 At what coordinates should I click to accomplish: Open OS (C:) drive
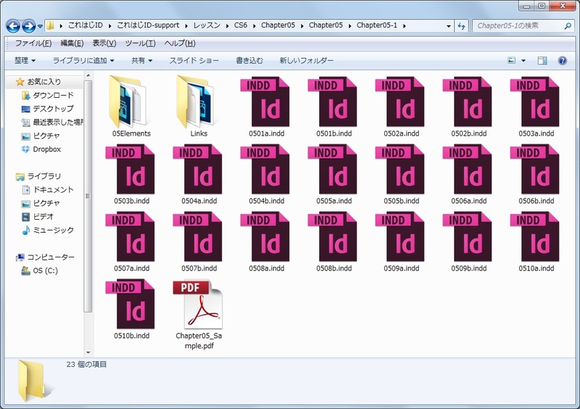coord(39,270)
